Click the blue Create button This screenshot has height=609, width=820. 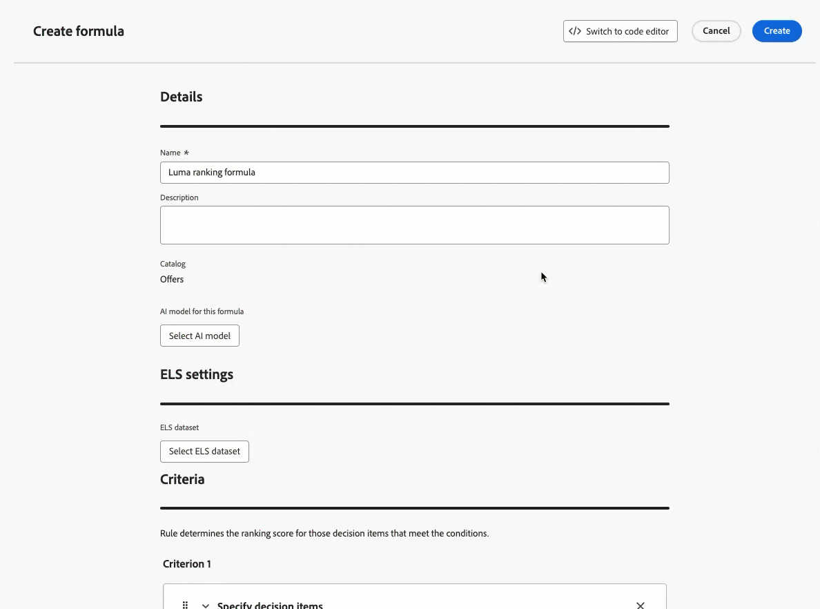[777, 31]
